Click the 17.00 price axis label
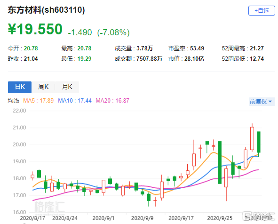278x224 pixels. [19, 195]
